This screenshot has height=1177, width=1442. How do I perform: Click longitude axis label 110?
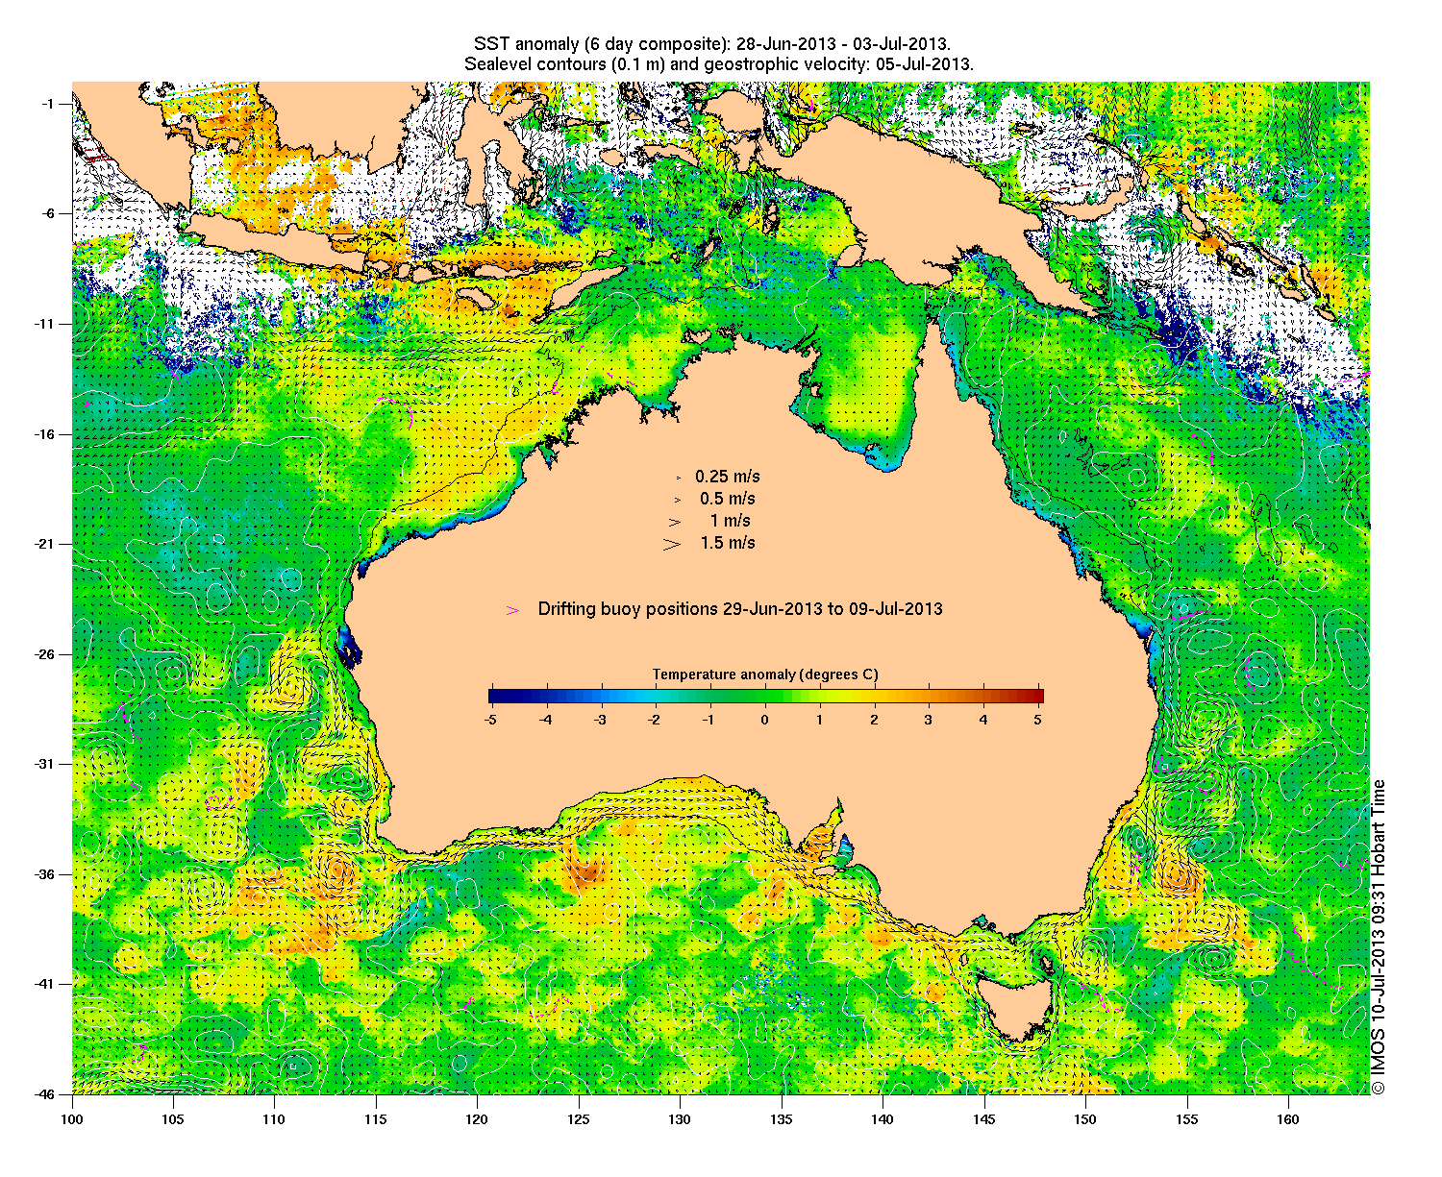pyautogui.click(x=274, y=1119)
